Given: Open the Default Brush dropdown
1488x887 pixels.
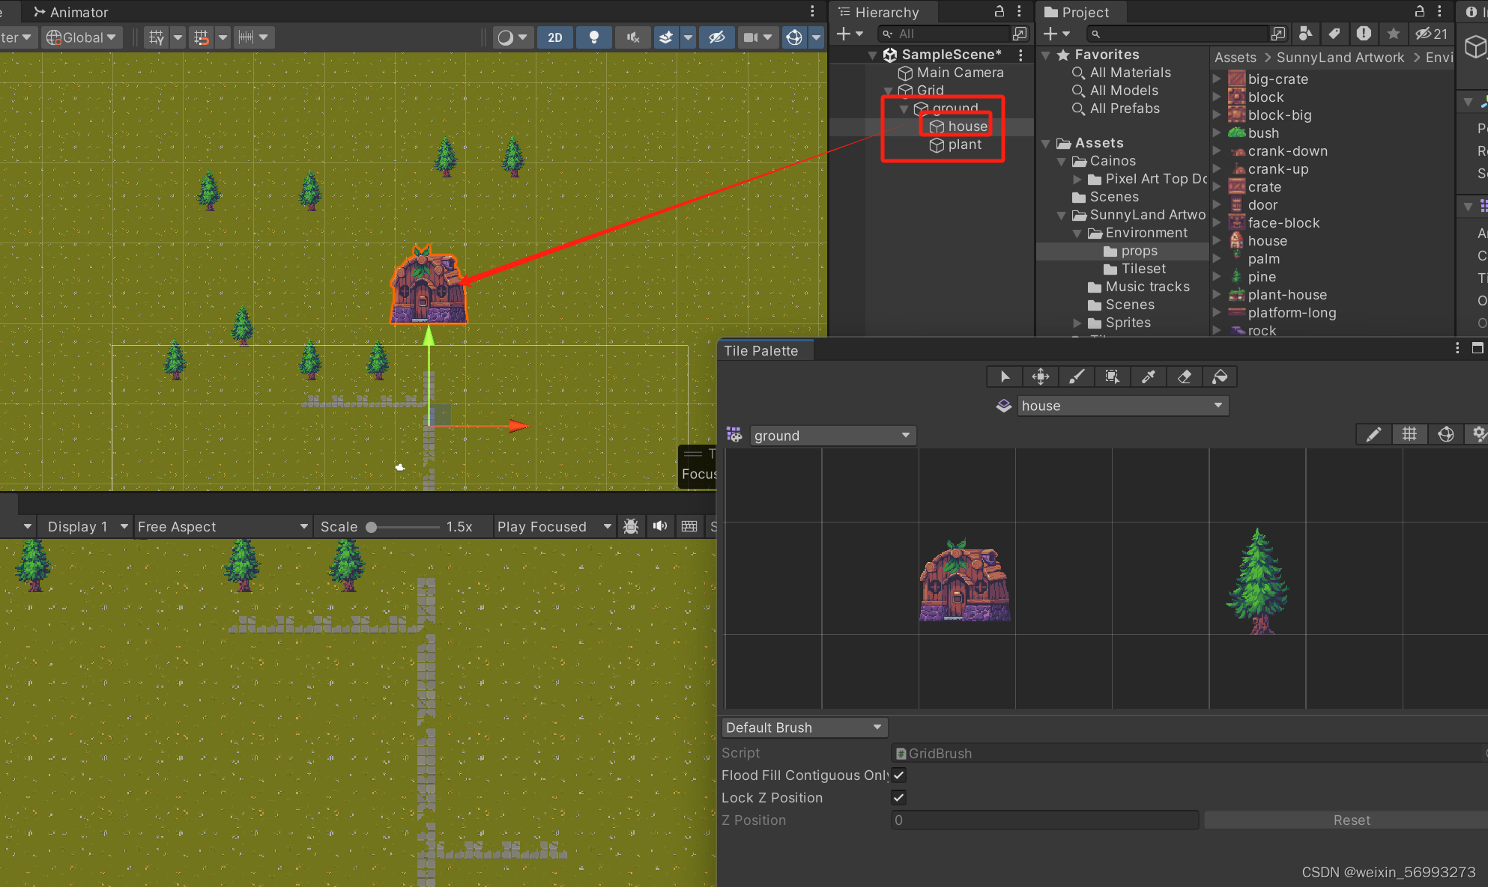Looking at the screenshot, I should 804,728.
